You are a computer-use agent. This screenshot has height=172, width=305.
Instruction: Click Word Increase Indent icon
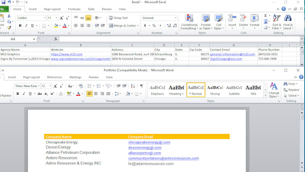125,86
